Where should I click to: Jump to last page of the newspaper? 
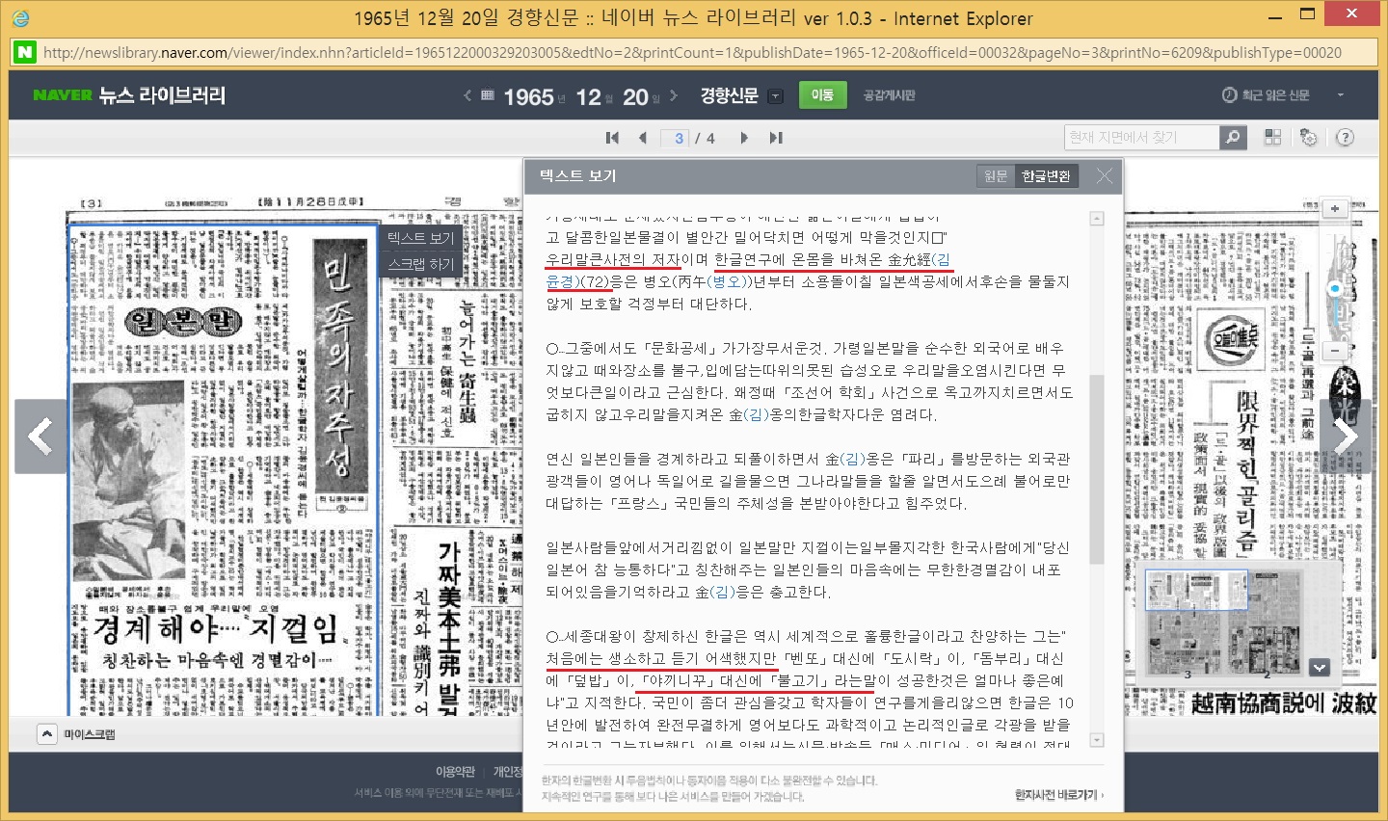pos(776,138)
